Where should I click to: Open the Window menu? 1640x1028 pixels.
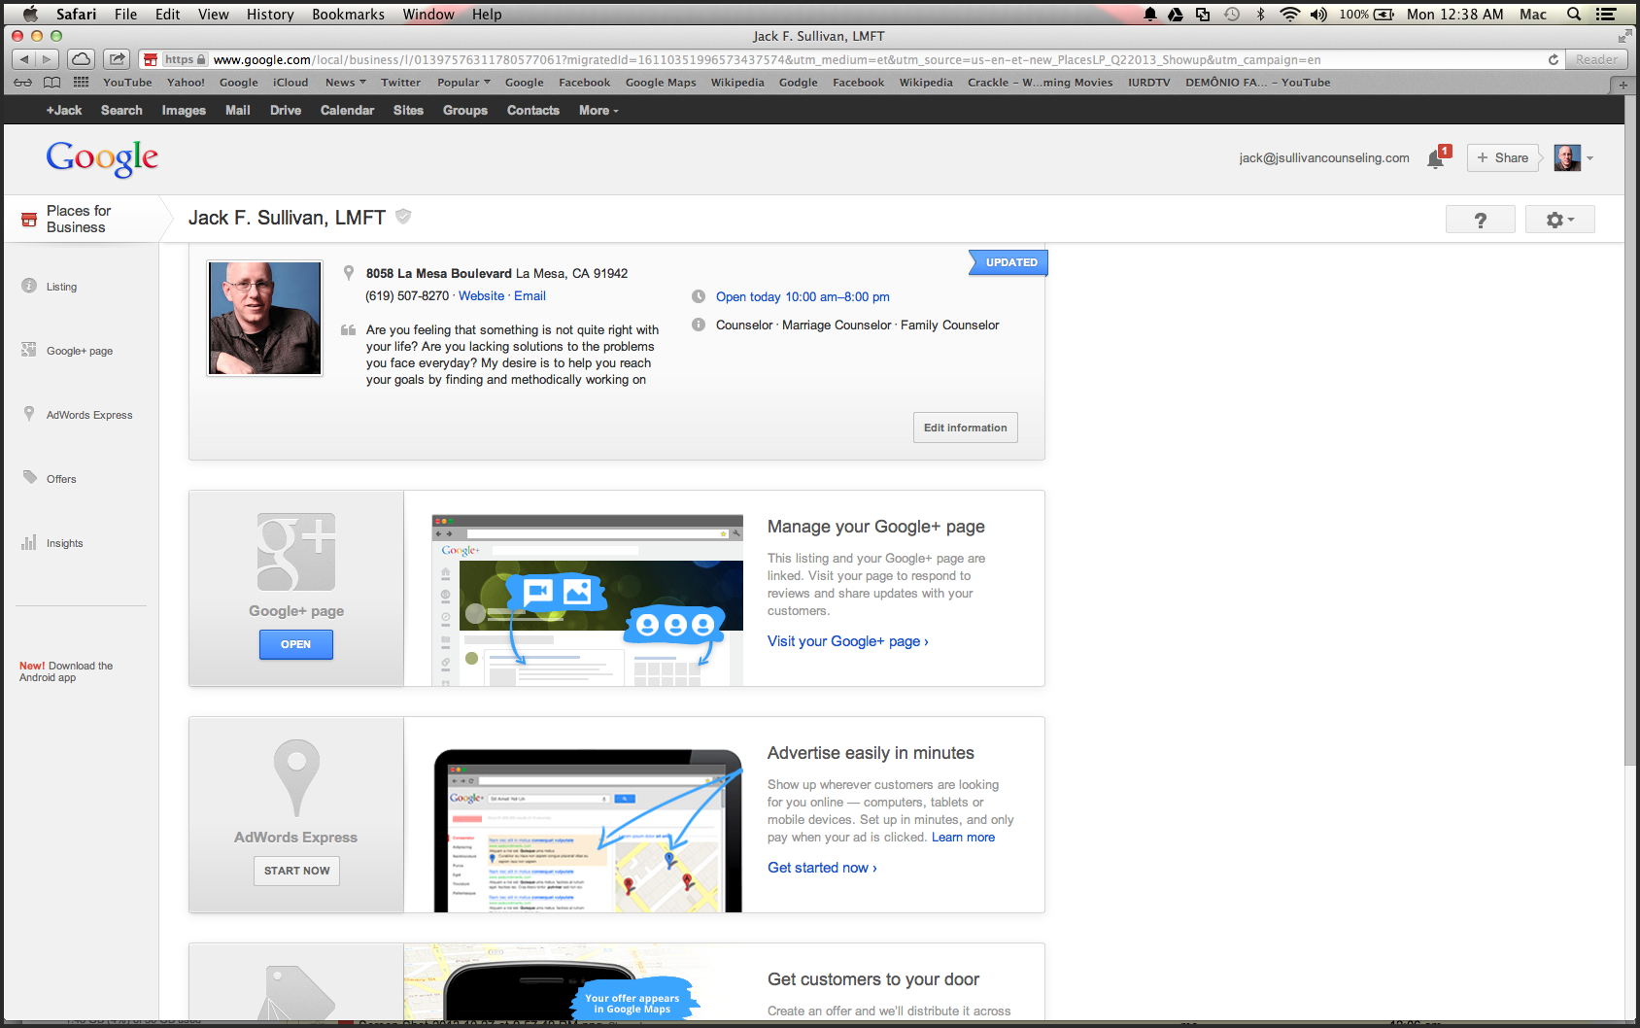point(428,14)
